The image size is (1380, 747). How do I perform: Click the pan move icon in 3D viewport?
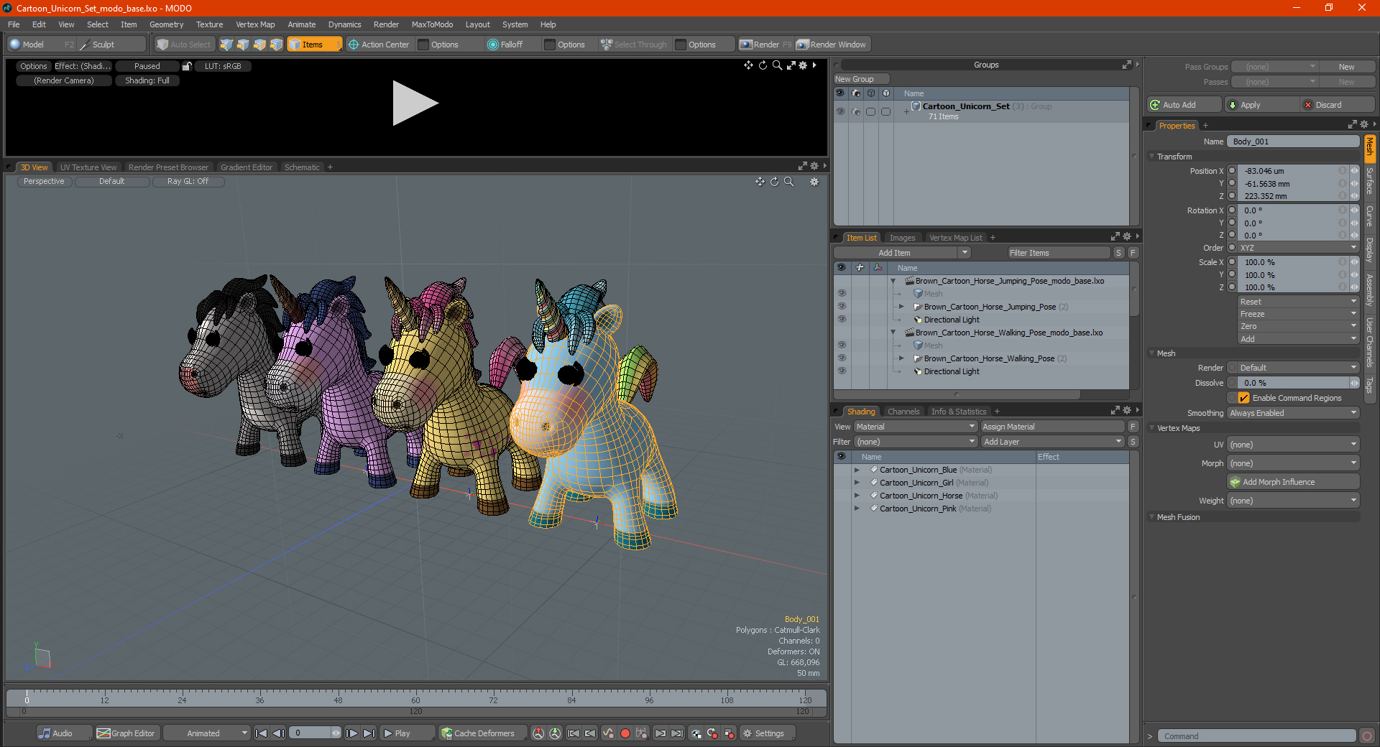(x=760, y=182)
